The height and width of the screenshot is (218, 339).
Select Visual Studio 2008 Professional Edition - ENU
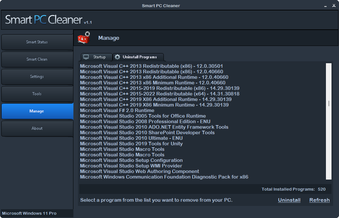pyautogui.click(x=145, y=122)
